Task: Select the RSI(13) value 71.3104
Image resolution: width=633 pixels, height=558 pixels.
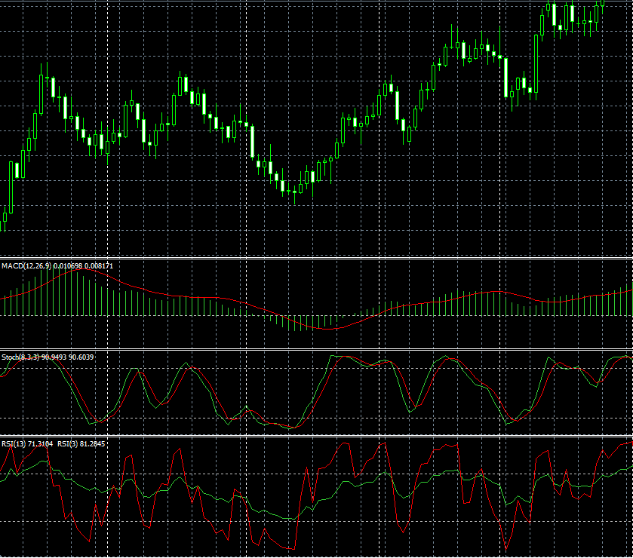Action: coord(41,444)
